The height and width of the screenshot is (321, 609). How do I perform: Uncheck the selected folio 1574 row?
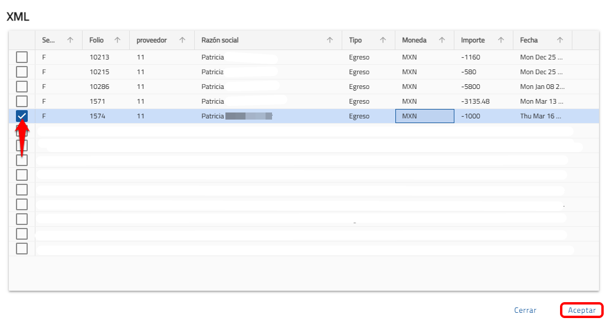tap(22, 116)
